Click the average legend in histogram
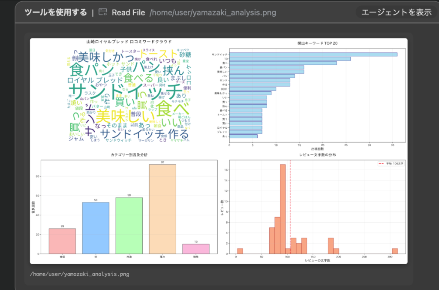 tap(390, 163)
